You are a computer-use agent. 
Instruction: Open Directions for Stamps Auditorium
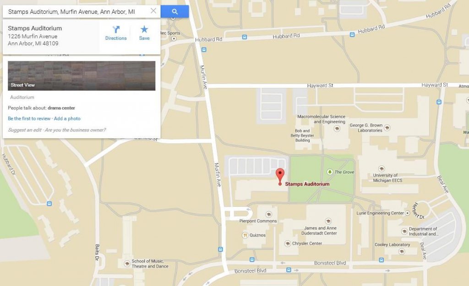pos(116,33)
